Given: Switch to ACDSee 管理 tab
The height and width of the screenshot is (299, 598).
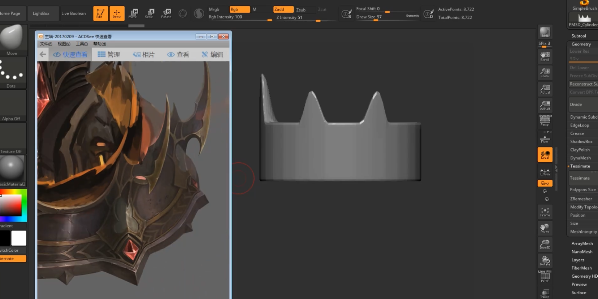Looking at the screenshot, I should pyautogui.click(x=109, y=54).
